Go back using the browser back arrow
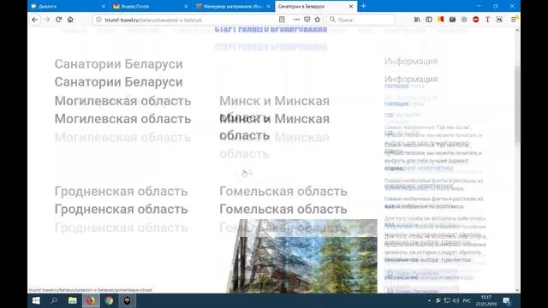The width and height of the screenshot is (548, 308). tap(34, 20)
